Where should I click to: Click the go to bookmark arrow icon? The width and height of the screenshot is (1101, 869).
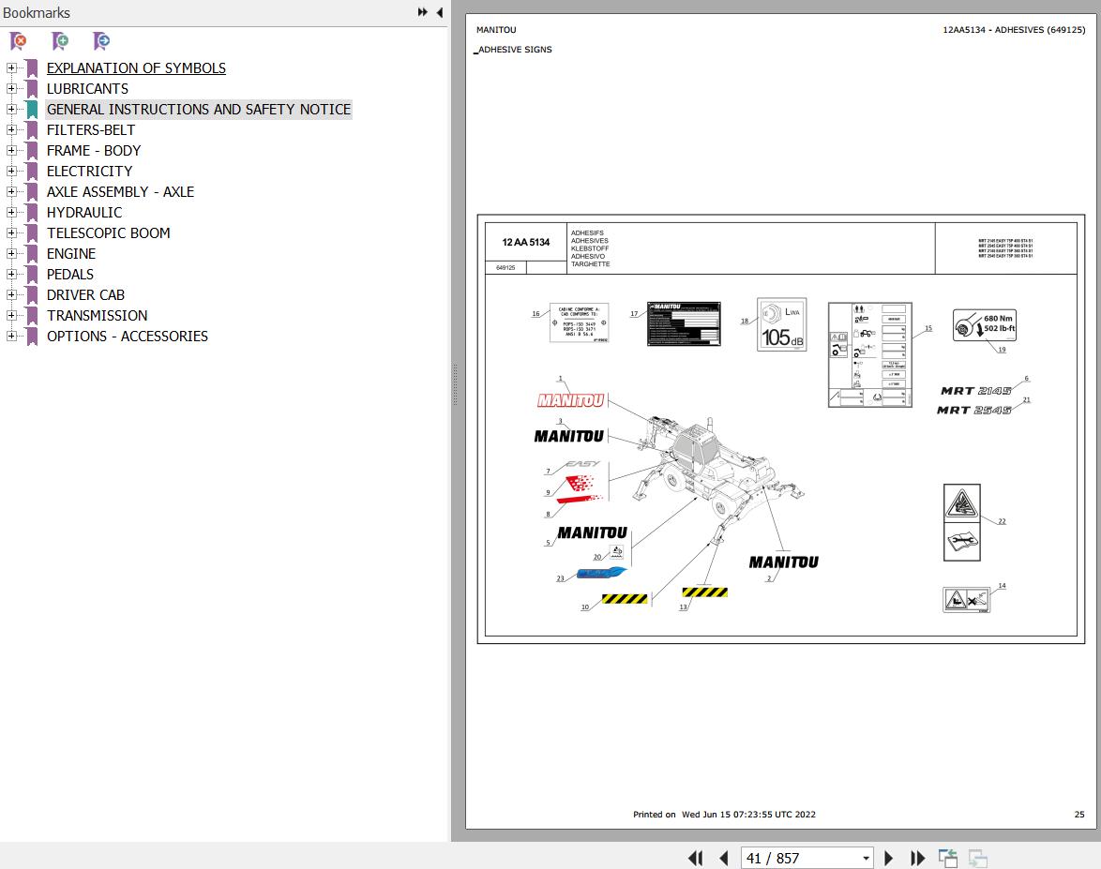click(x=101, y=41)
